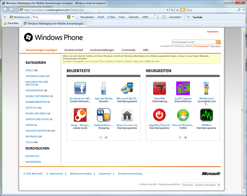Go to next page in Neuigkeiten list
Image resolution: width=247 pixels, height=196 pixels.
coord(185,137)
